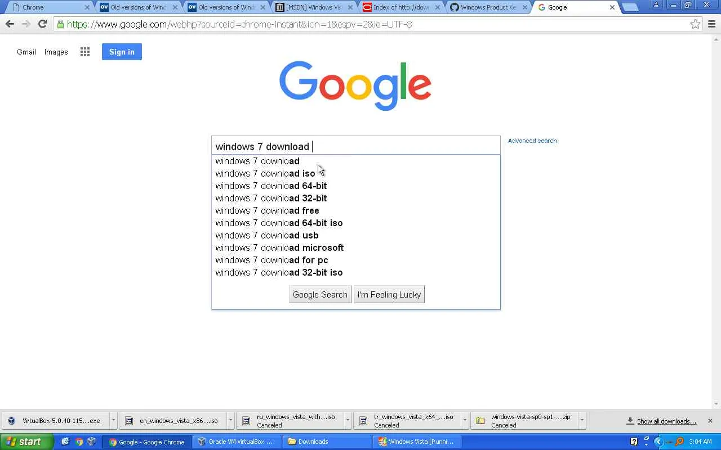This screenshot has height=450, width=721.
Task: Pick suggestion 'windows 7 download iso'
Action: [x=355, y=173]
